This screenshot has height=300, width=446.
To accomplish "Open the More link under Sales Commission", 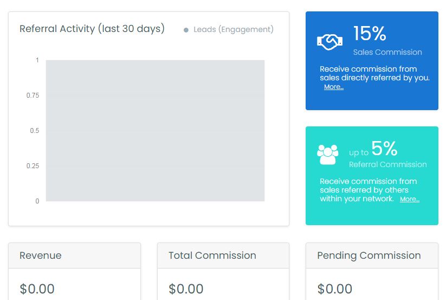I will tap(333, 87).
